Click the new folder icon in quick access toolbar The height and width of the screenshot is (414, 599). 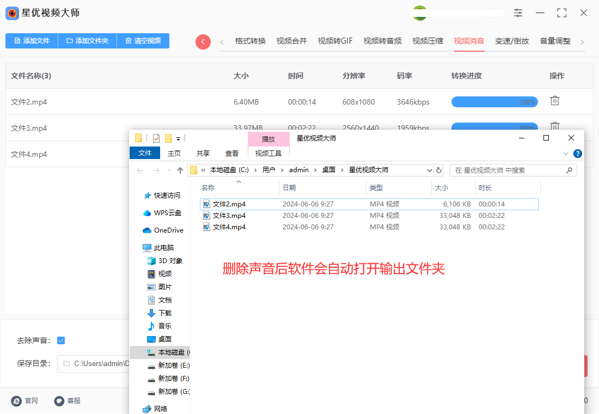click(x=168, y=138)
